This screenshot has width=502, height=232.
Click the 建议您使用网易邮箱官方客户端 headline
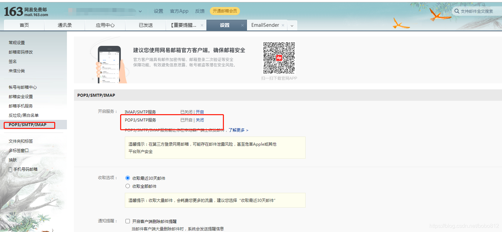(189, 50)
